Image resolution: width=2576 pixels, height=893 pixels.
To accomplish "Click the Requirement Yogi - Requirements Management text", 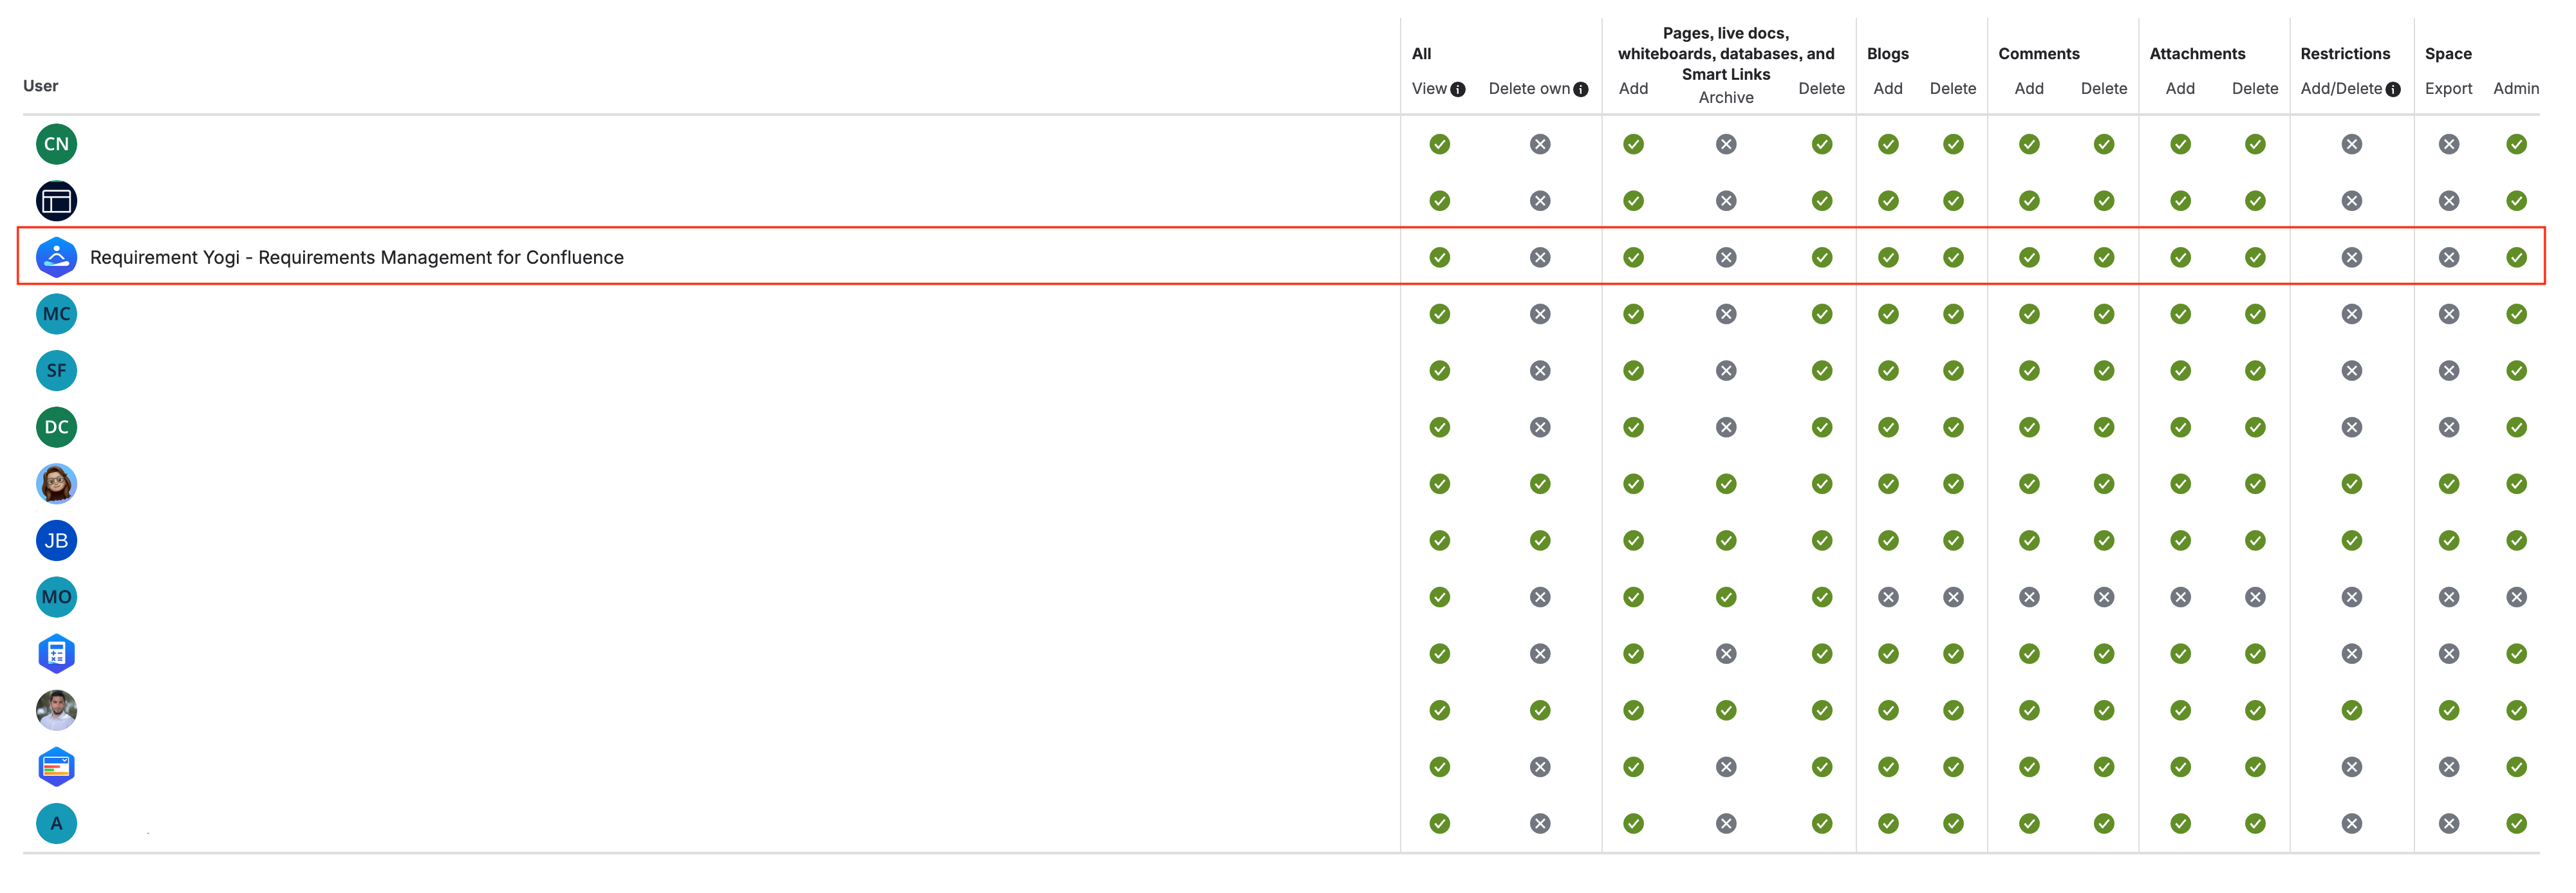I will coord(357,257).
